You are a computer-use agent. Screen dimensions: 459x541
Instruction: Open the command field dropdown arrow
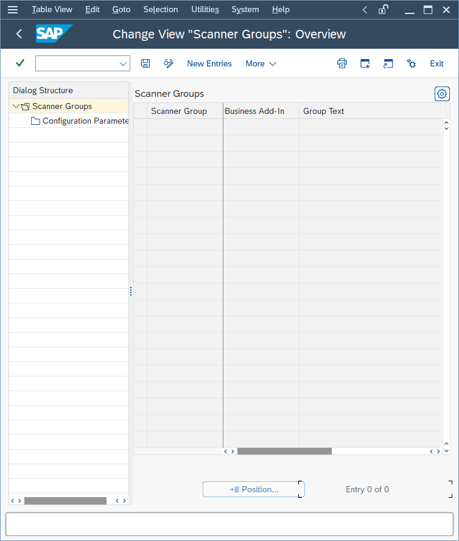[123, 63]
